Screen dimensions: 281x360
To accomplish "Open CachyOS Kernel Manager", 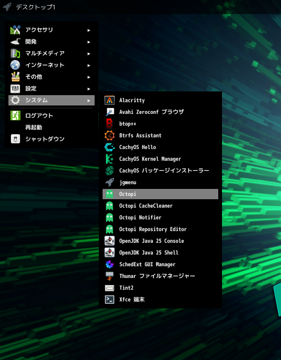I will pyautogui.click(x=160, y=159).
